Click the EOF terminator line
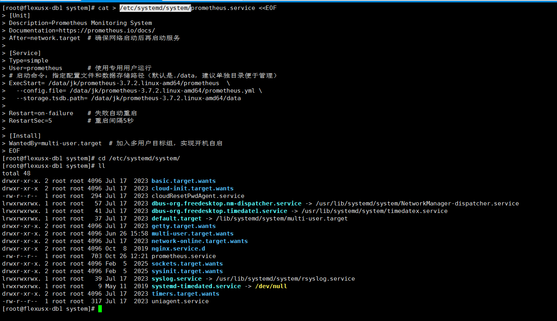The height and width of the screenshot is (321, 557). (x=14, y=151)
